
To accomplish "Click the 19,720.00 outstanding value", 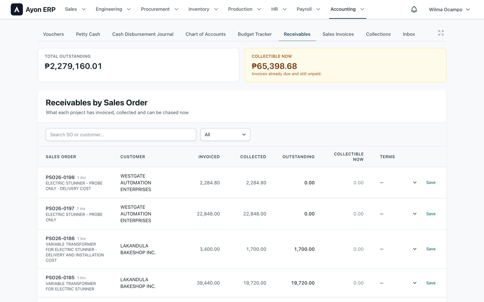I will [303, 283].
